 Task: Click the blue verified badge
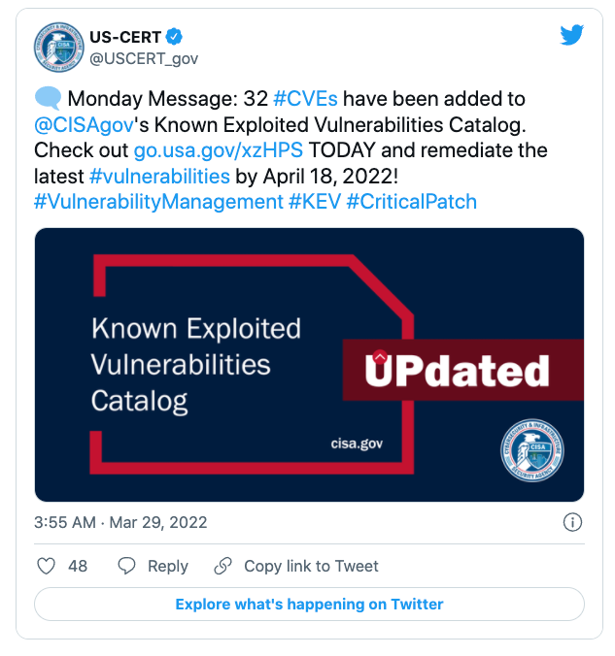coord(173,37)
